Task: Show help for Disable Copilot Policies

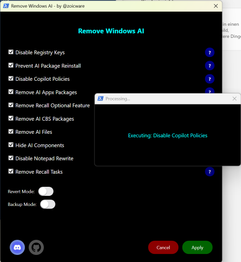Action: coord(210,79)
